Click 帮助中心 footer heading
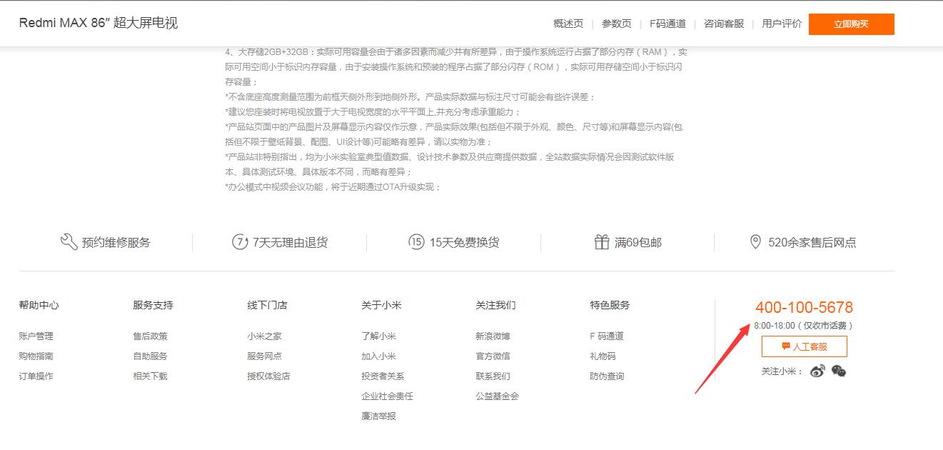Viewport: 943px width, 450px height. click(39, 305)
